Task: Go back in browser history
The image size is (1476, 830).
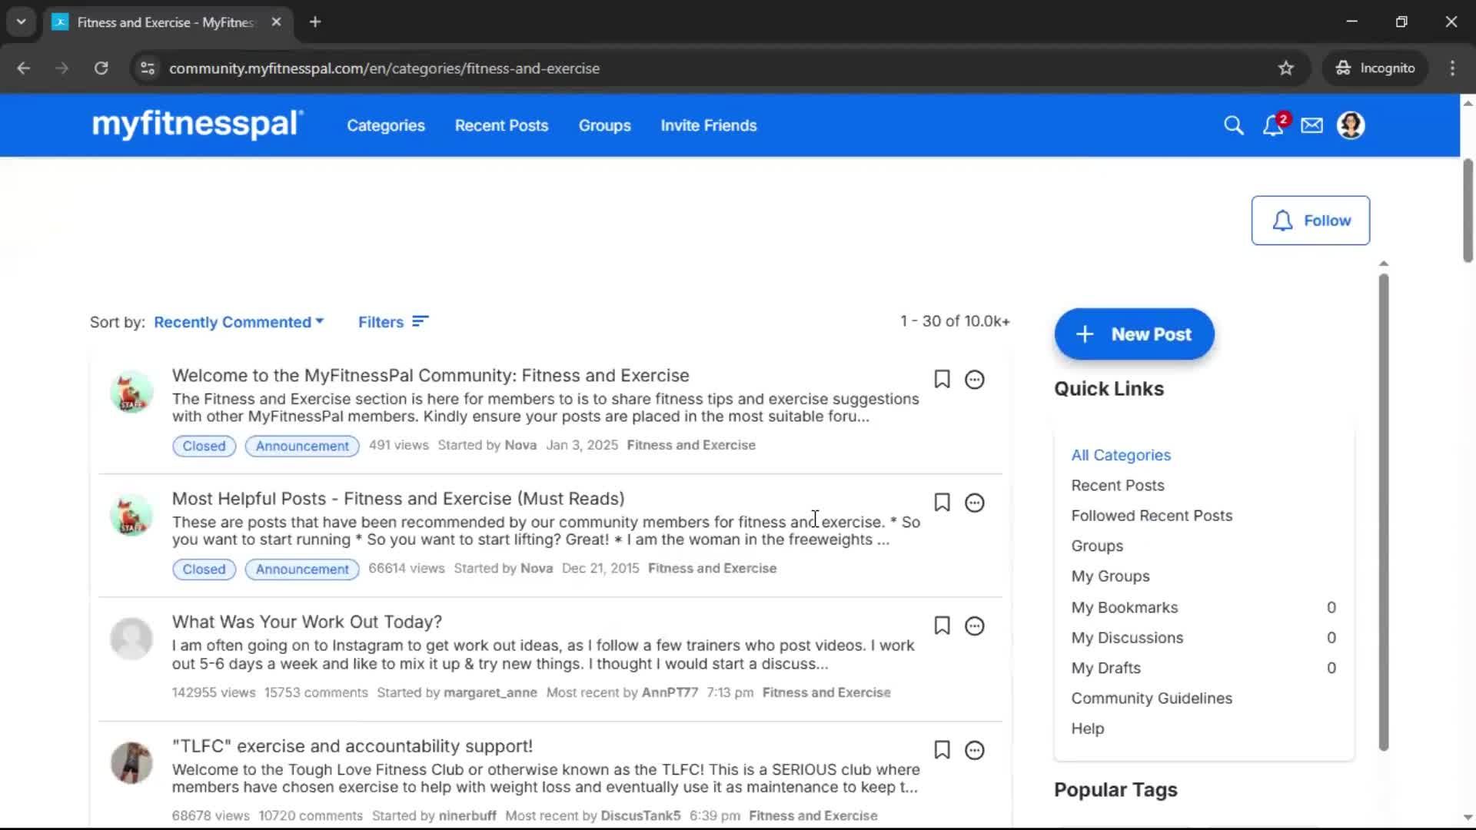Action: point(23,68)
